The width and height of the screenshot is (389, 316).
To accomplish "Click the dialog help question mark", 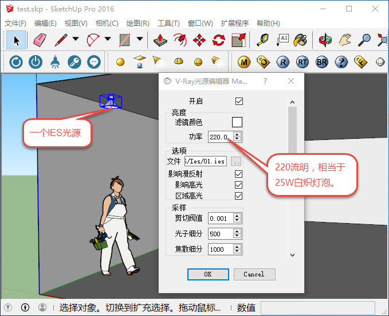I will pyautogui.click(x=265, y=81).
